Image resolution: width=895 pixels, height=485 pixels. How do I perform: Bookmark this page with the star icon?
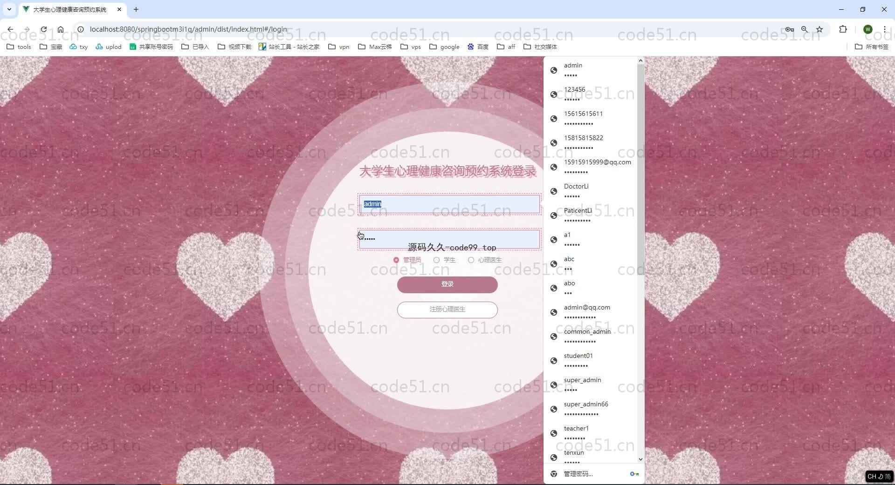819,29
